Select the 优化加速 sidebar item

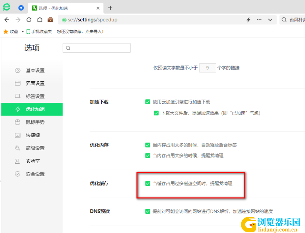pyautogui.click(x=32, y=109)
